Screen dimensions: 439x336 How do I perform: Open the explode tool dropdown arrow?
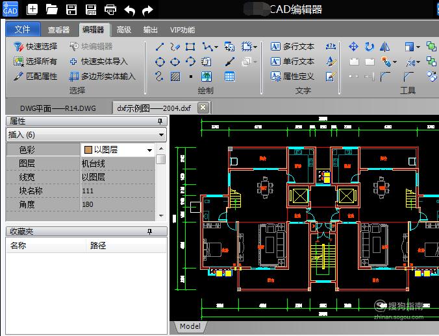[395, 62]
